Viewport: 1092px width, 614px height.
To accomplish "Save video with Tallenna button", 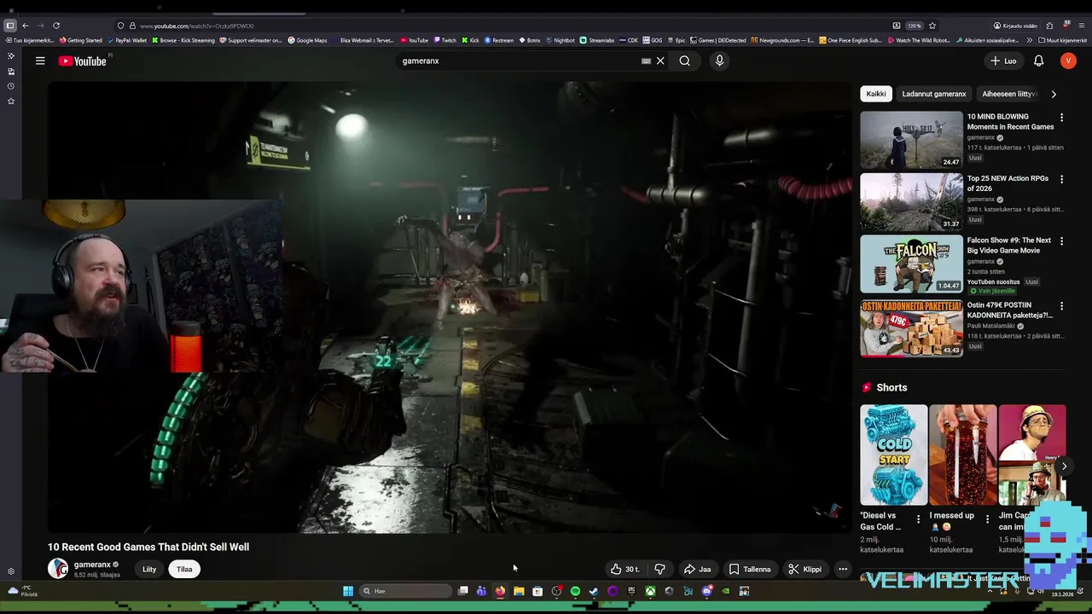I will pos(749,569).
